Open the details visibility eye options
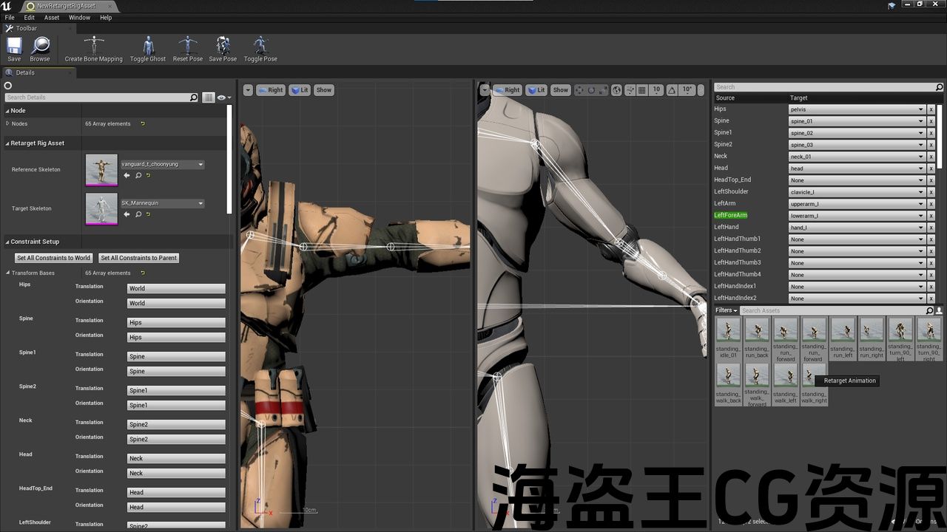This screenshot has width=947, height=532. [223, 98]
